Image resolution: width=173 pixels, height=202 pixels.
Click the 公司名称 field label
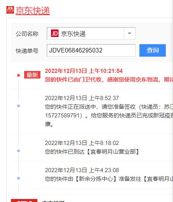(x=27, y=34)
